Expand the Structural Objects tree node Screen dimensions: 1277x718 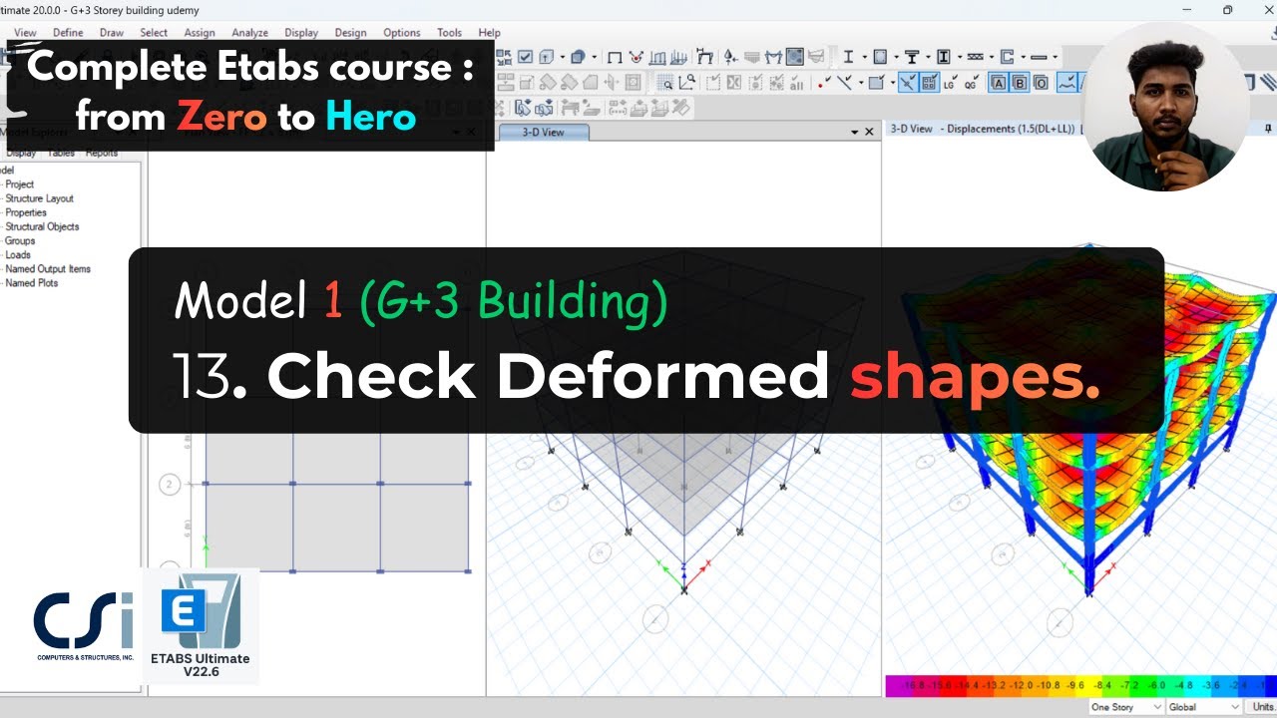point(42,226)
